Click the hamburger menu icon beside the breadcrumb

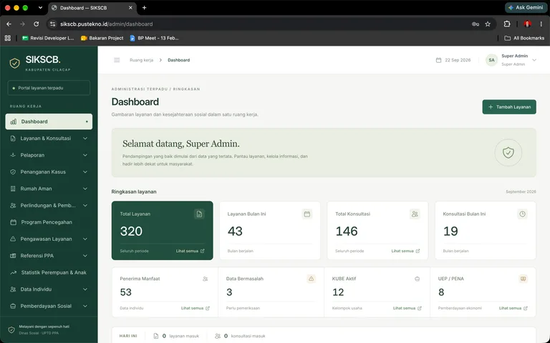[117, 60]
